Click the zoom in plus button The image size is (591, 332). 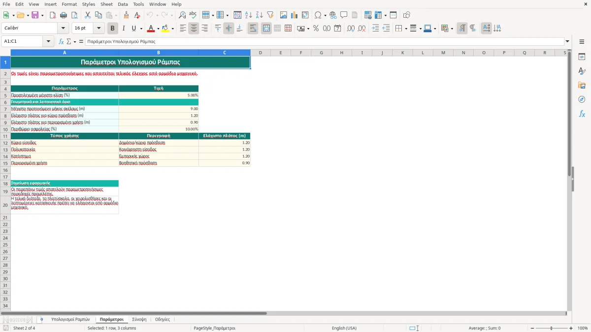point(571,328)
